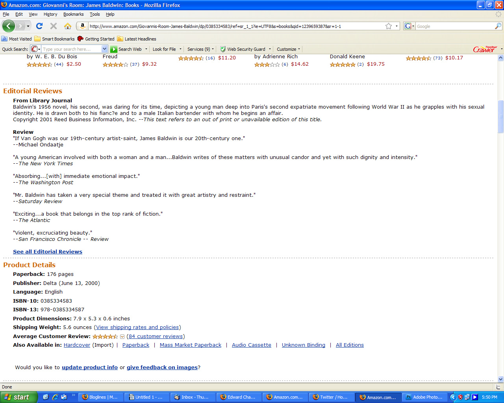Open the File menu
This screenshot has height=403, width=504.
point(6,14)
